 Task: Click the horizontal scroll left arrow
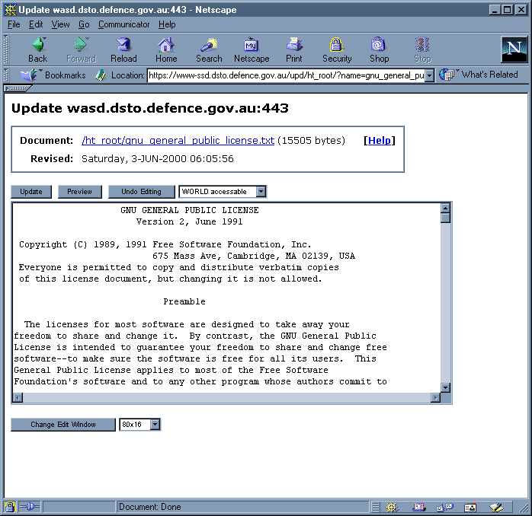(x=18, y=397)
